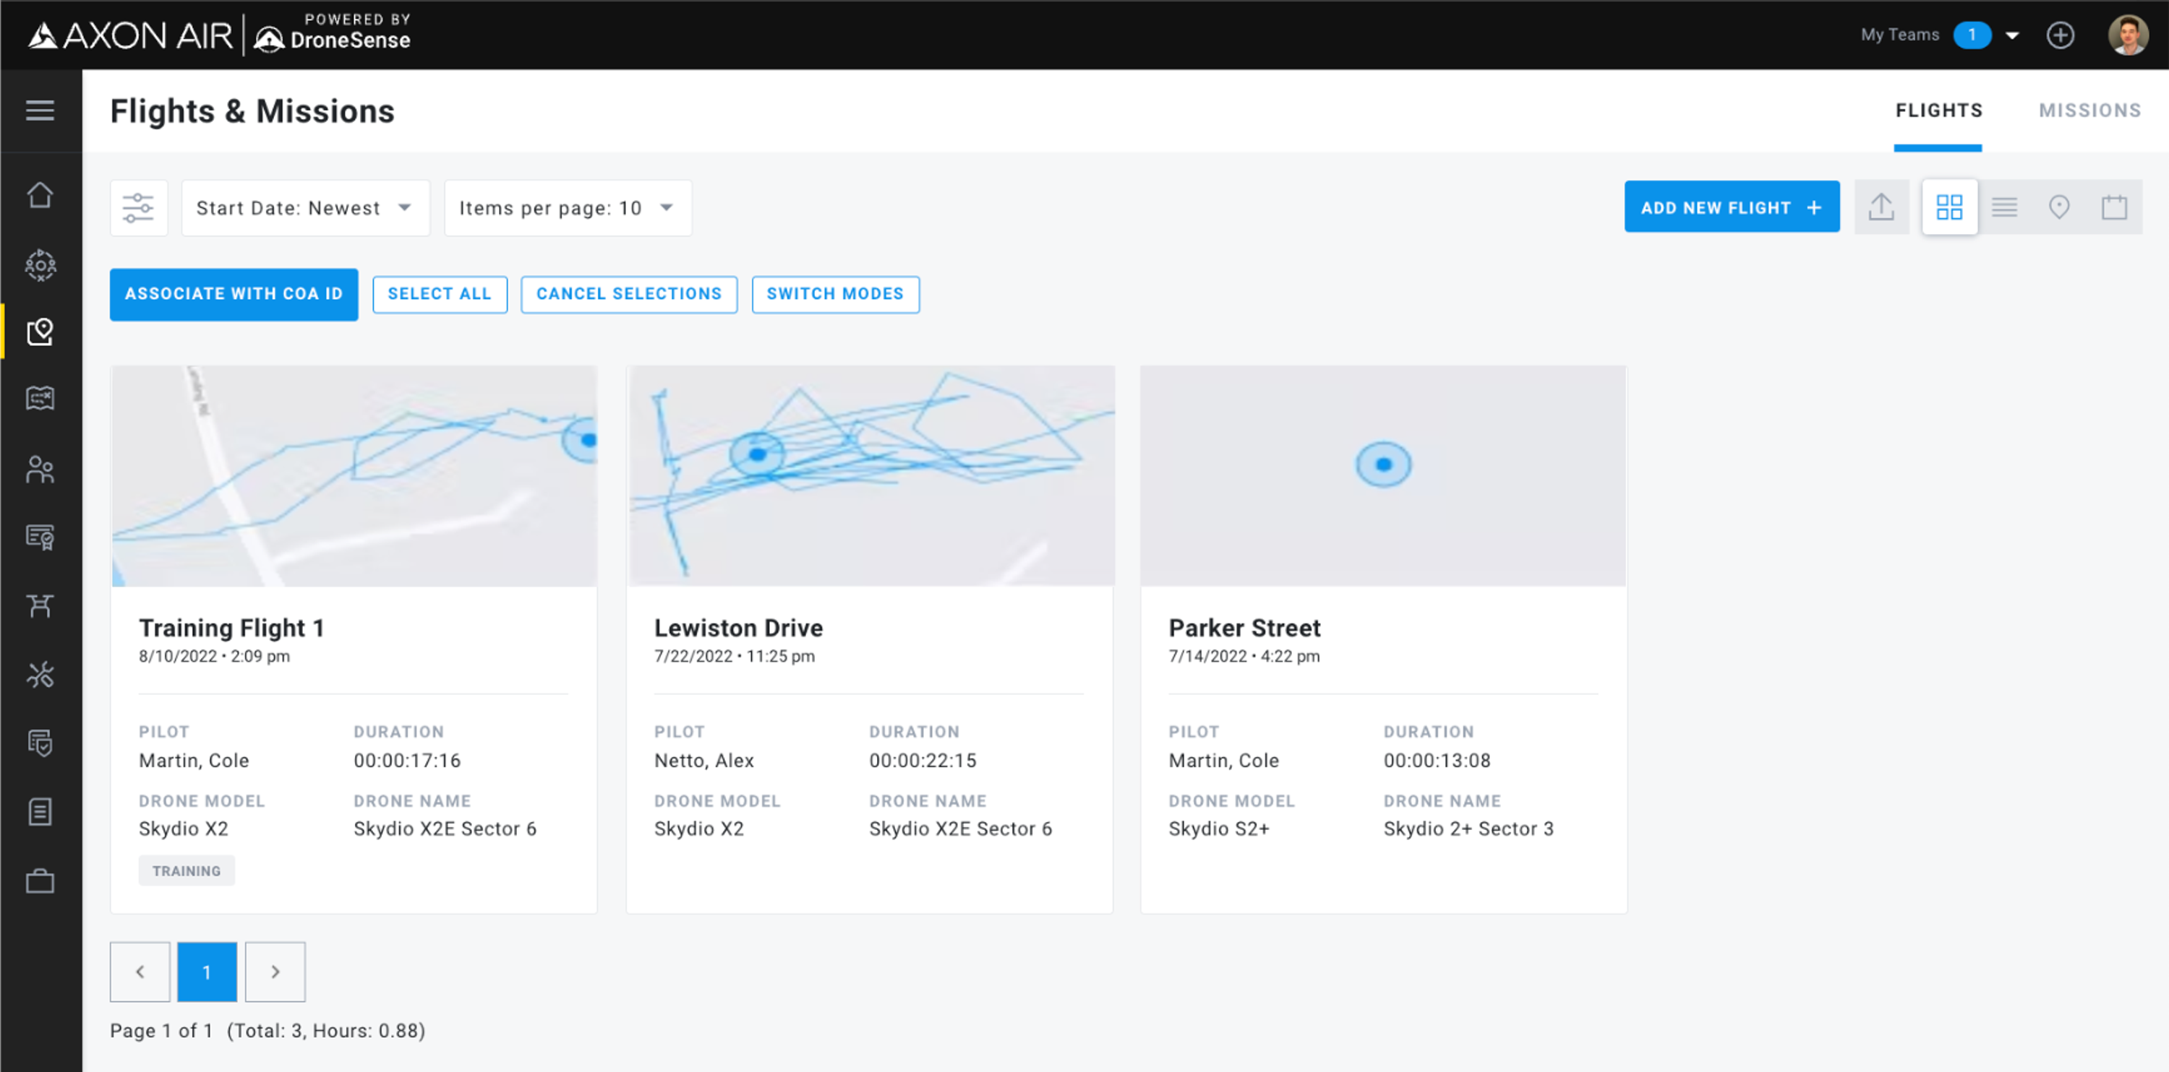The height and width of the screenshot is (1072, 2169).
Task: Switch to map pin view
Action: [2058, 207]
